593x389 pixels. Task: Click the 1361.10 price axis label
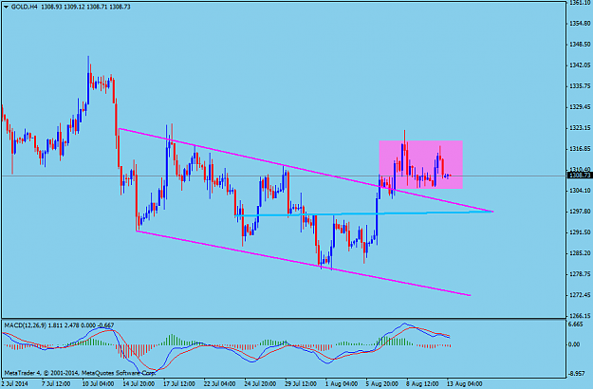(580, 3)
